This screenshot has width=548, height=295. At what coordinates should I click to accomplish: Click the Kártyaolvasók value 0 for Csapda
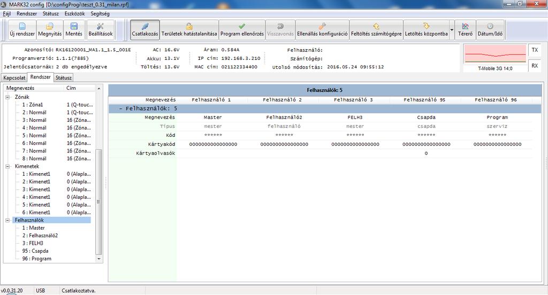tap(426, 153)
